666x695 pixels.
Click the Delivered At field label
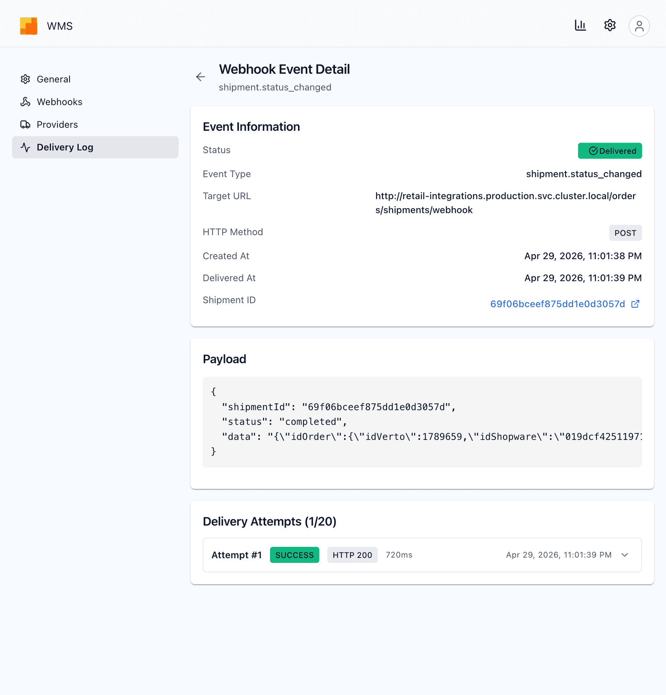pyautogui.click(x=229, y=278)
